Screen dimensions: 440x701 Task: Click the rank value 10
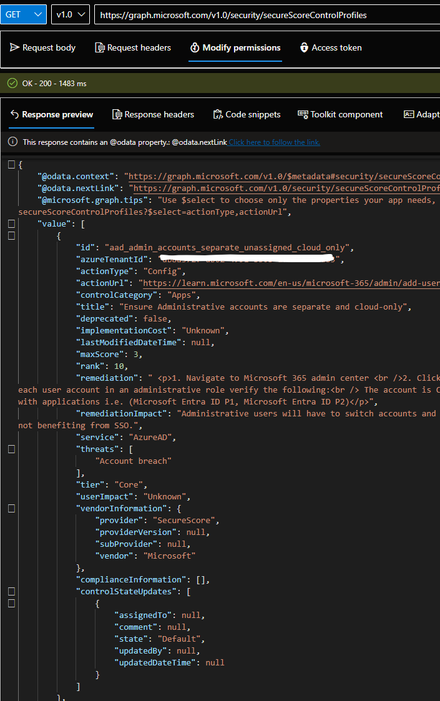tap(119, 366)
